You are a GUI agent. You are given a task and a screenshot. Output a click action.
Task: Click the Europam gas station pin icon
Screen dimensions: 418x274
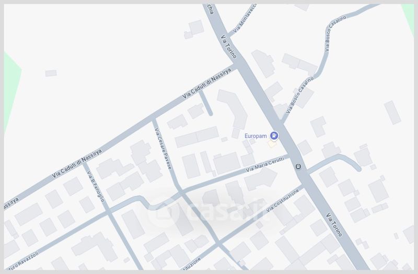pyautogui.click(x=274, y=135)
